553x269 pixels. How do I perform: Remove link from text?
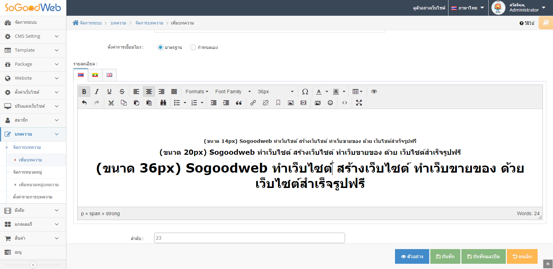point(266,103)
